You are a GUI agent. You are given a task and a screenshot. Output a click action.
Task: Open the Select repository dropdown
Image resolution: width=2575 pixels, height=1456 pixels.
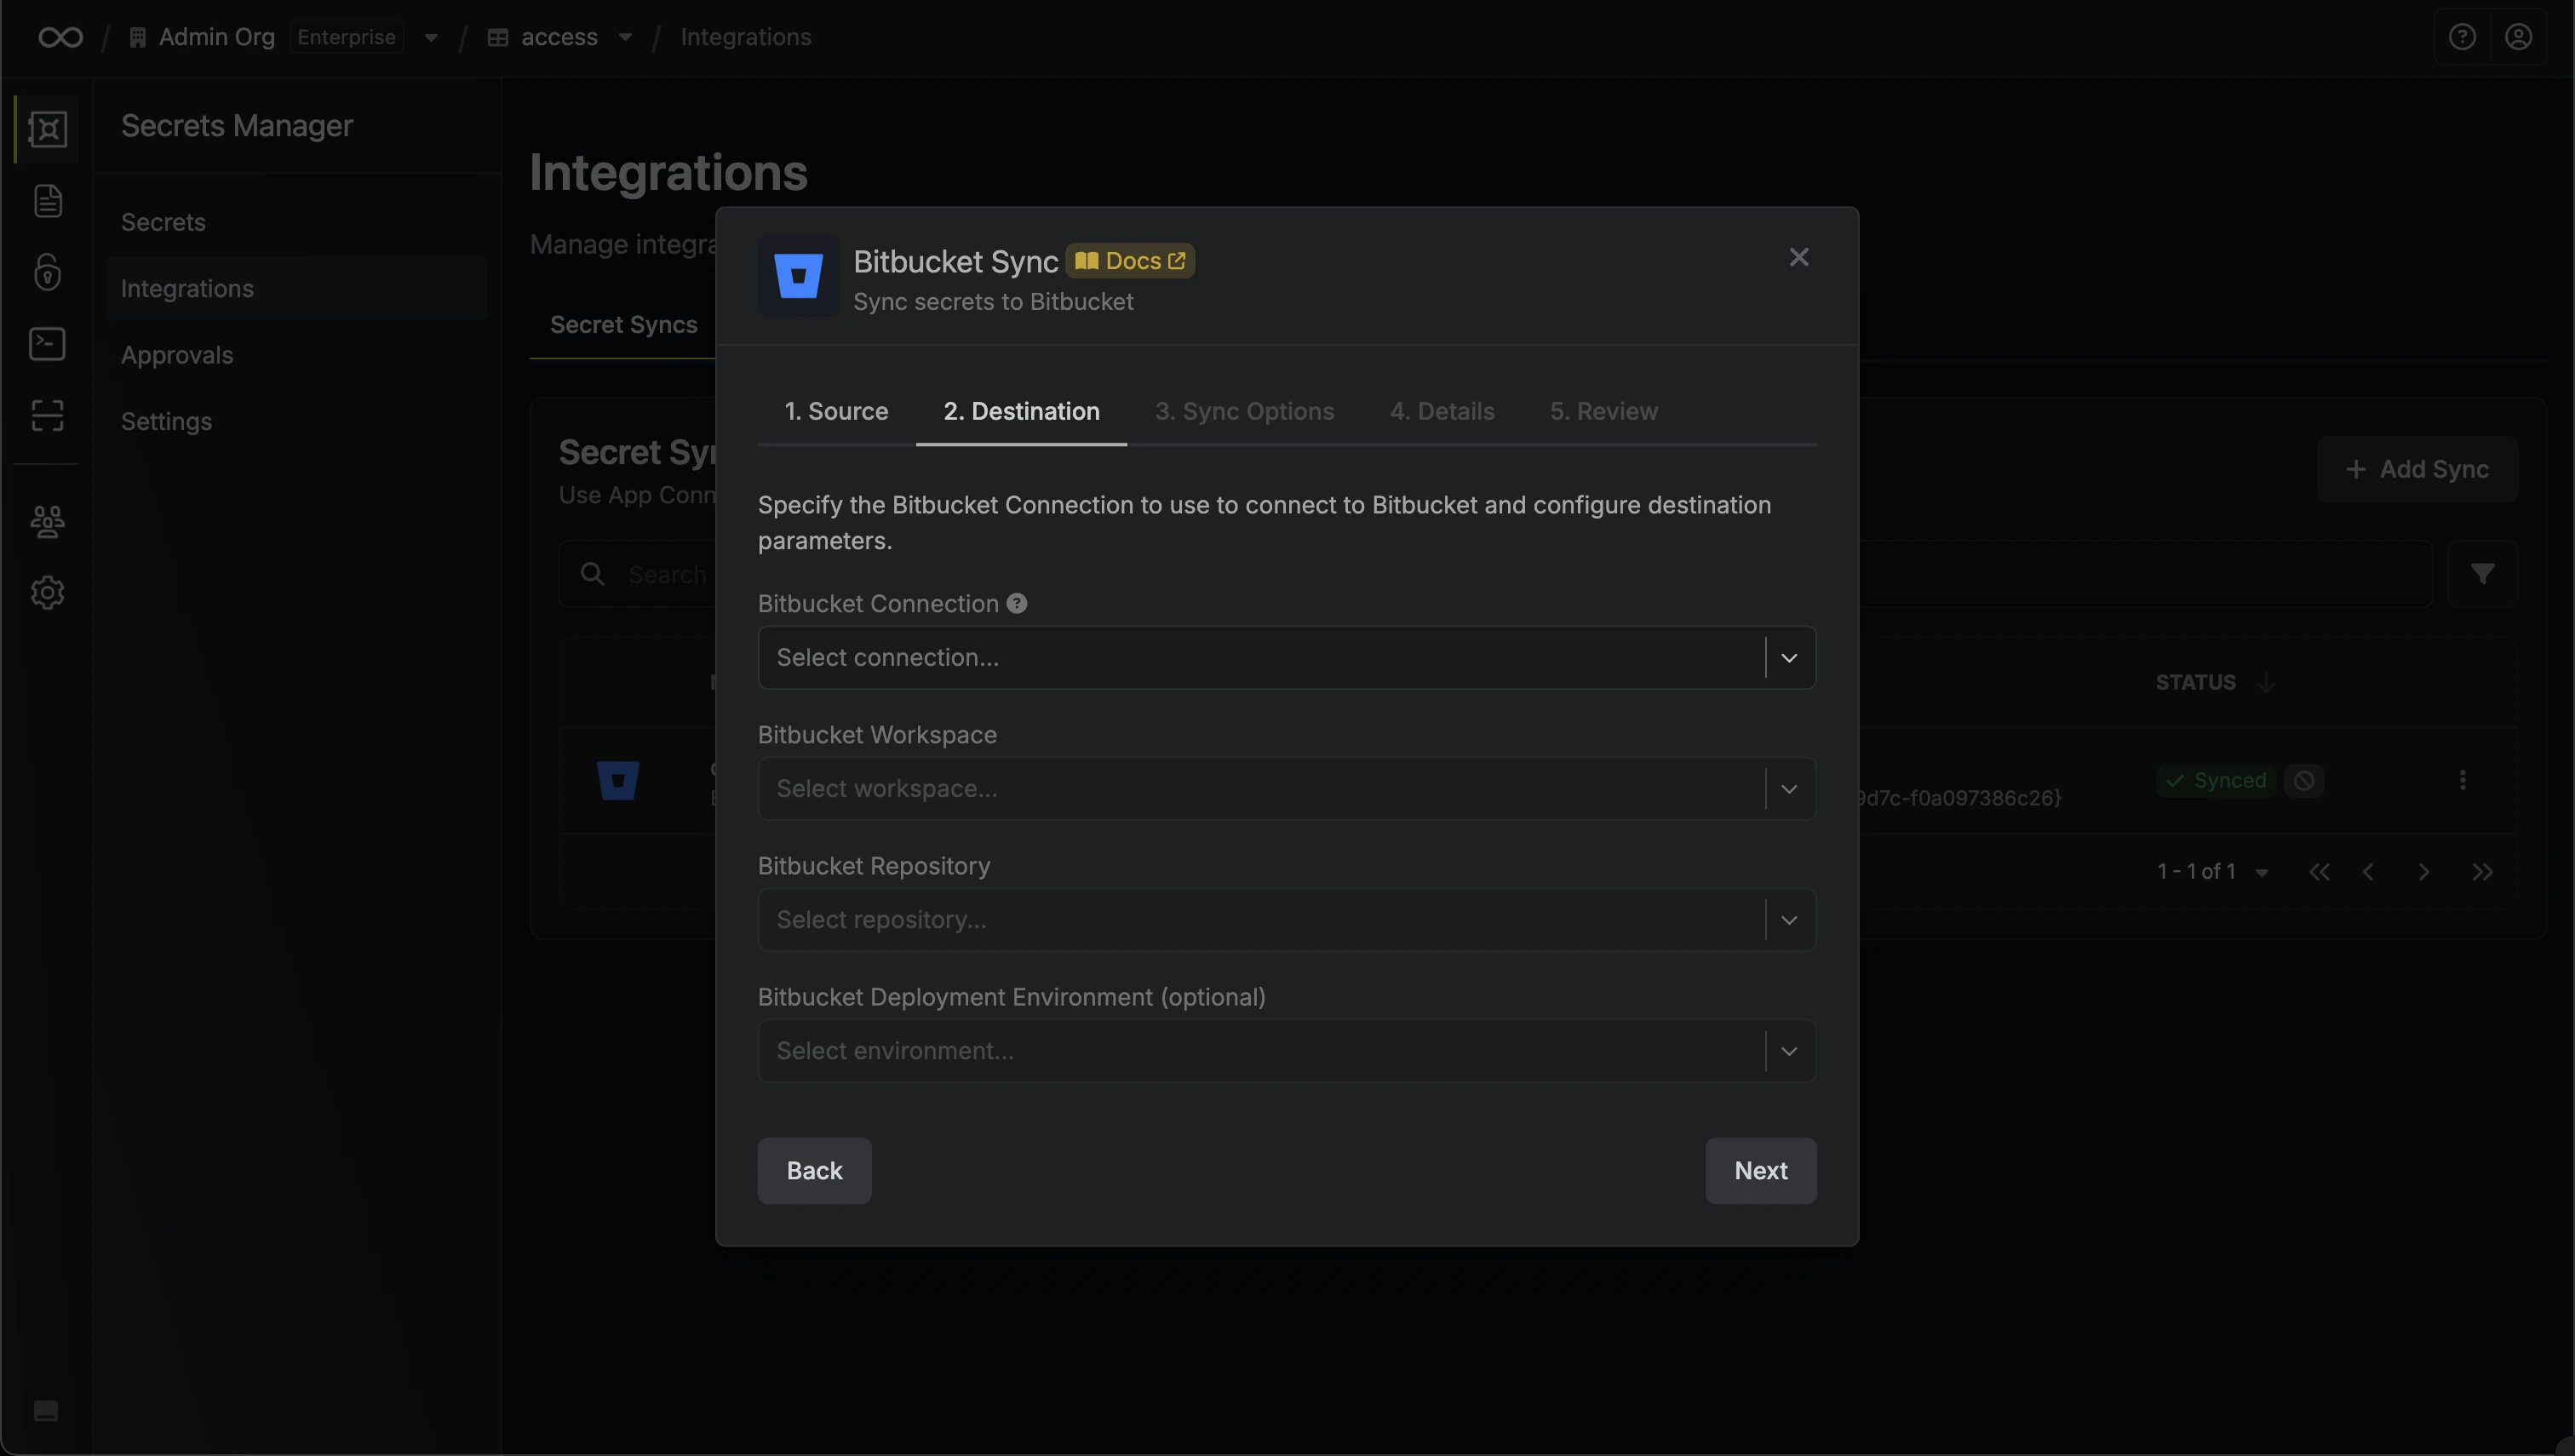[1286, 920]
